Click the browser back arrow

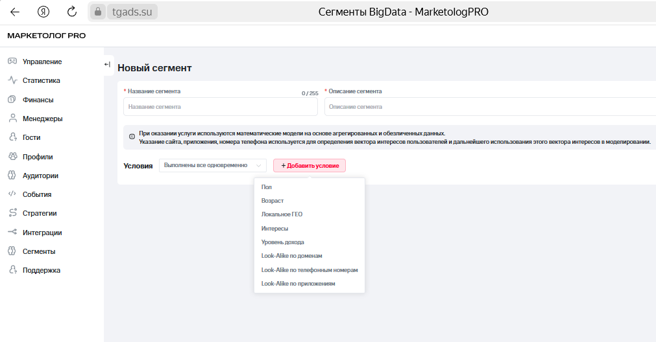[15, 12]
